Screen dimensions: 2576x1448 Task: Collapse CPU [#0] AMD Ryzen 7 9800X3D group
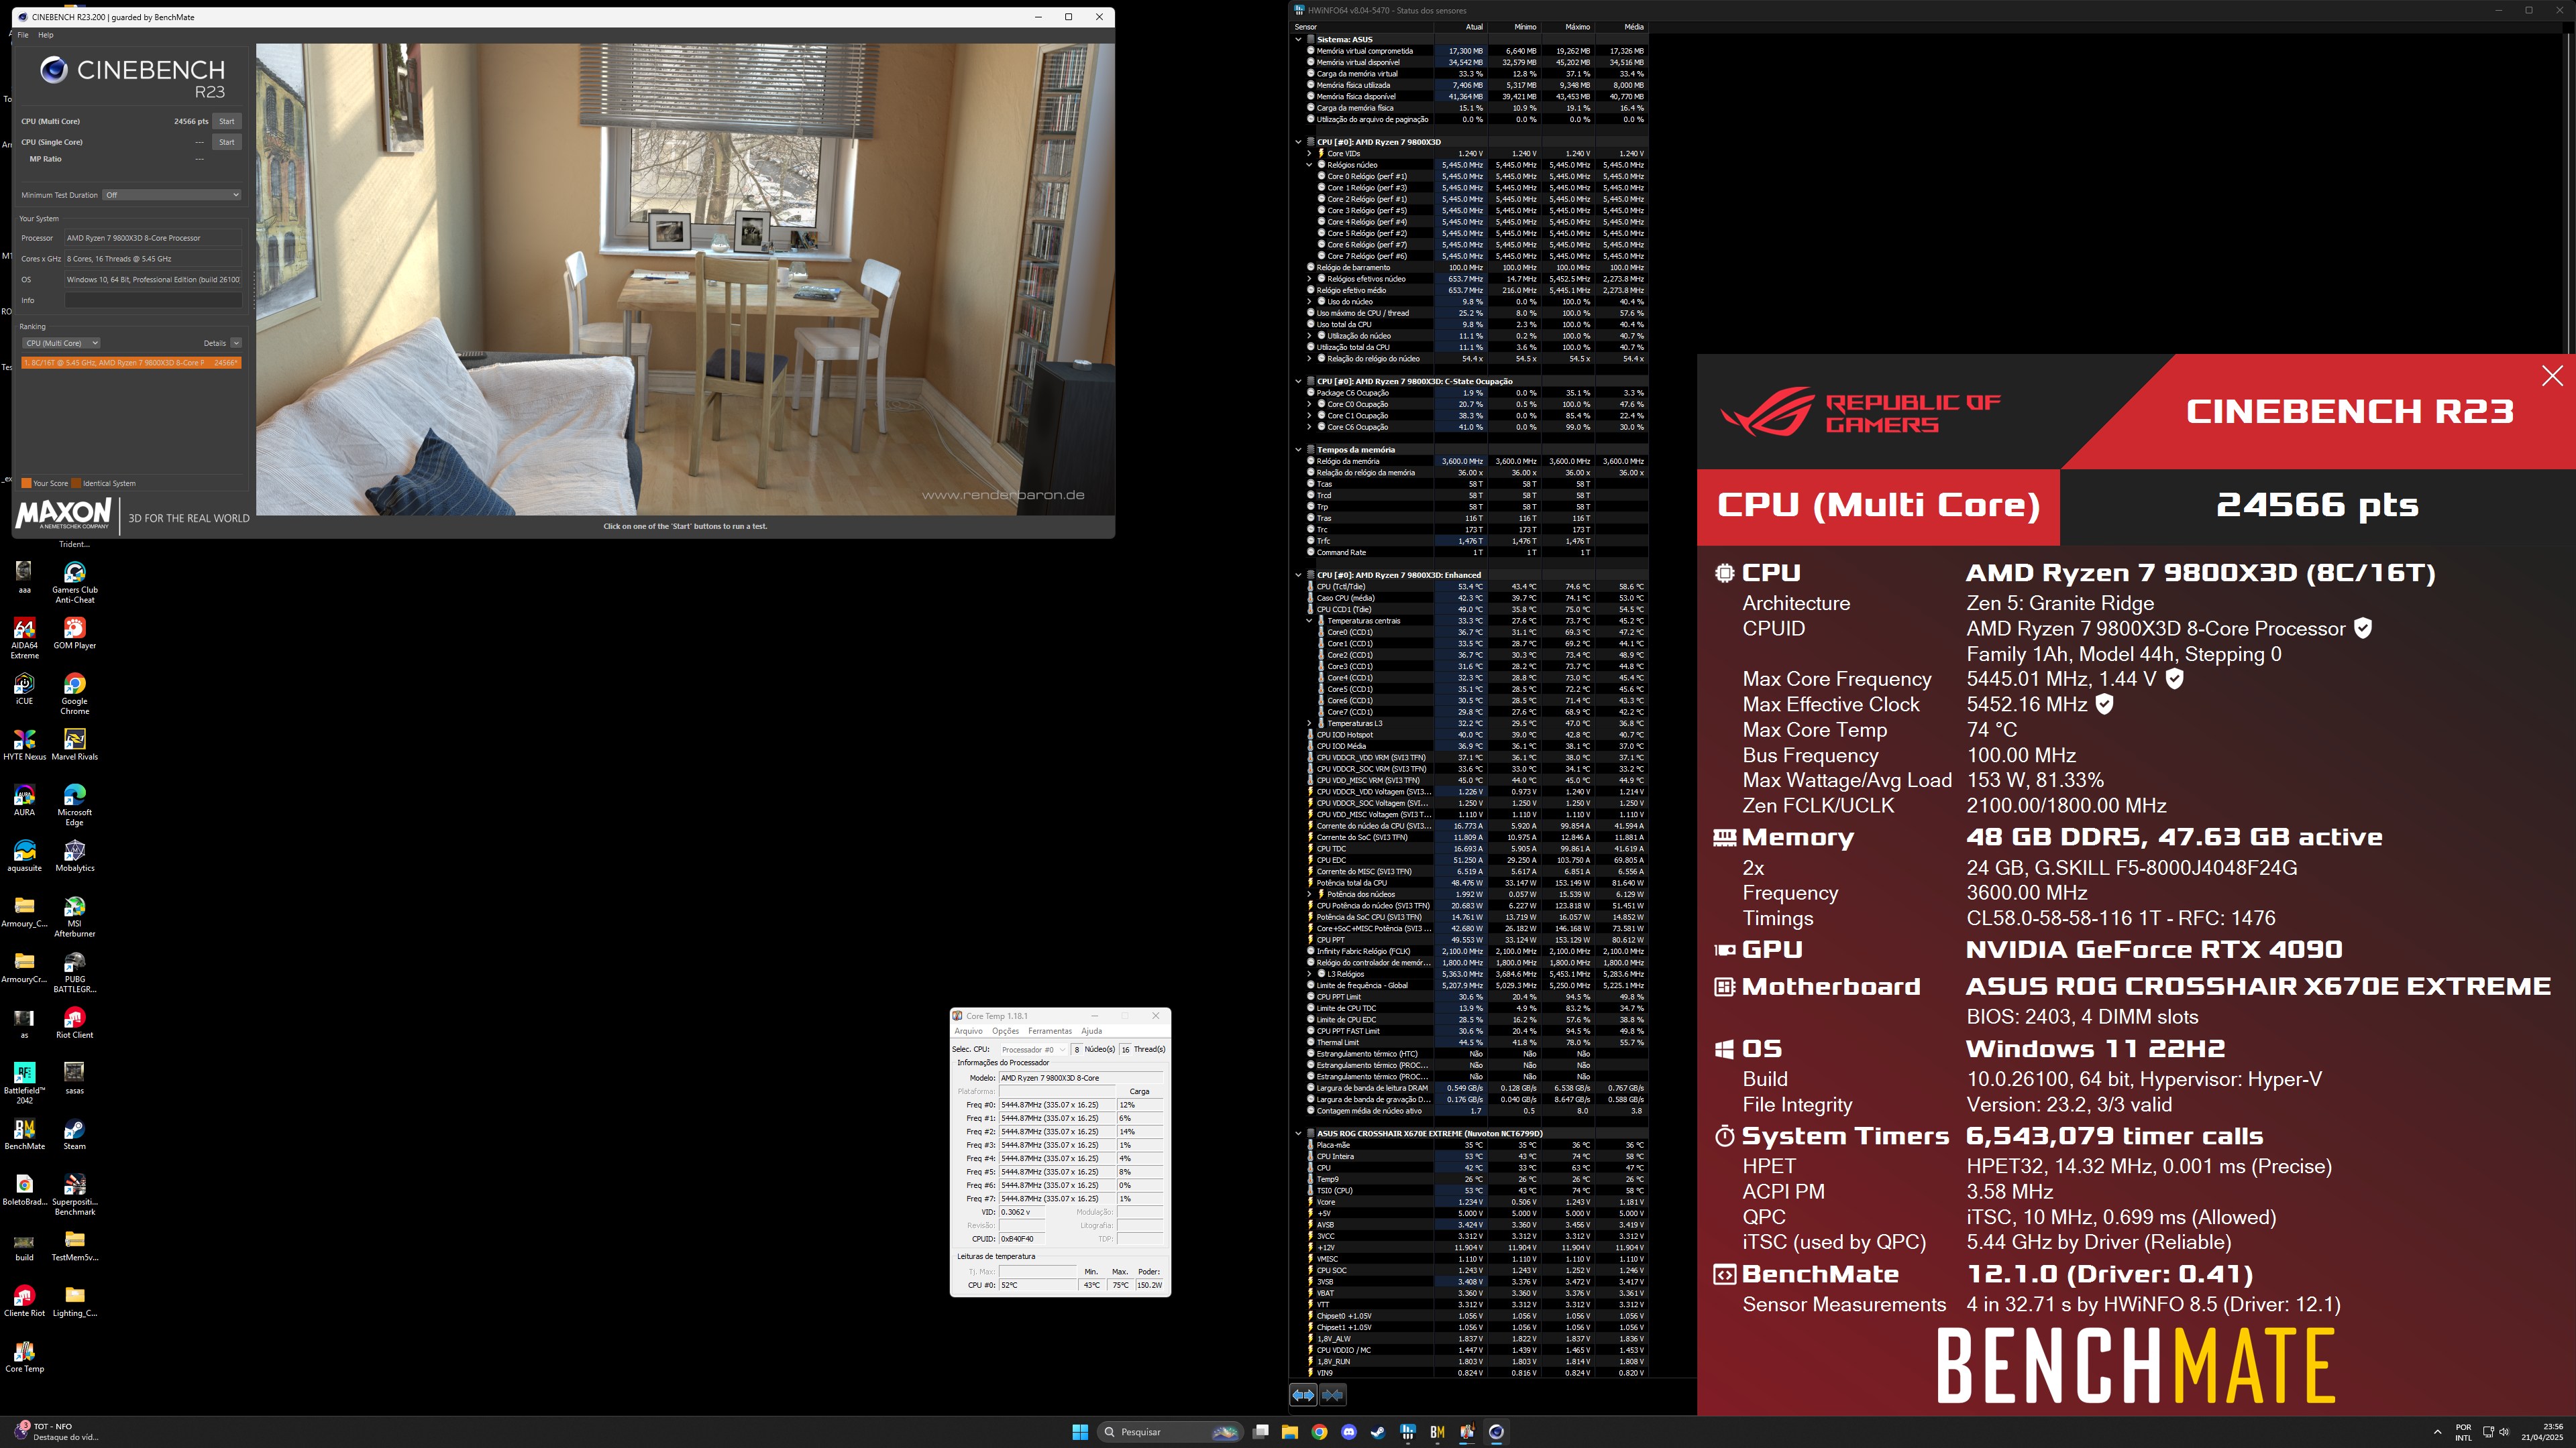pos(1299,142)
